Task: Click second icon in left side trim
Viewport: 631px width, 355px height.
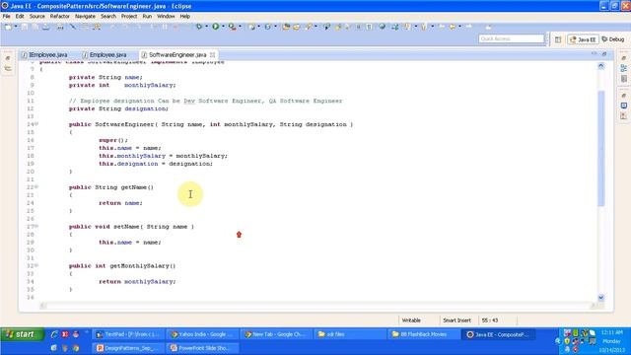Action: click(8, 68)
